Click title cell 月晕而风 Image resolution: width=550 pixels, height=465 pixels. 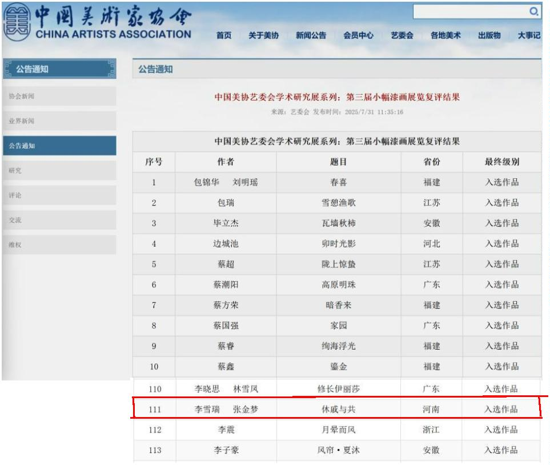[339, 430]
